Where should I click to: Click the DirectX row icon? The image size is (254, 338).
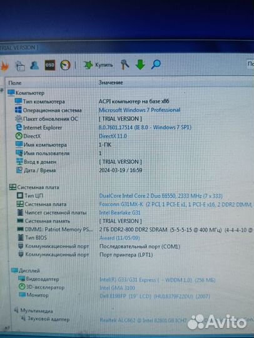tap(19, 136)
